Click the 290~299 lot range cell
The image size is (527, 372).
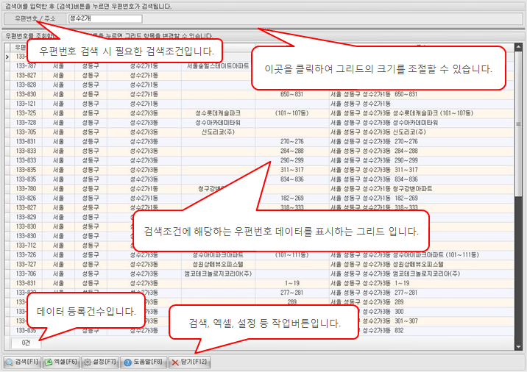point(291,160)
